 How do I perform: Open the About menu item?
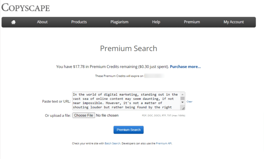point(42,22)
